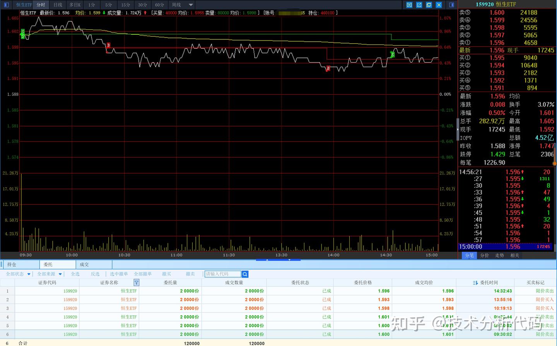Click the 委托价格 column header
The height and width of the screenshot is (346, 557).
click(x=363, y=283)
